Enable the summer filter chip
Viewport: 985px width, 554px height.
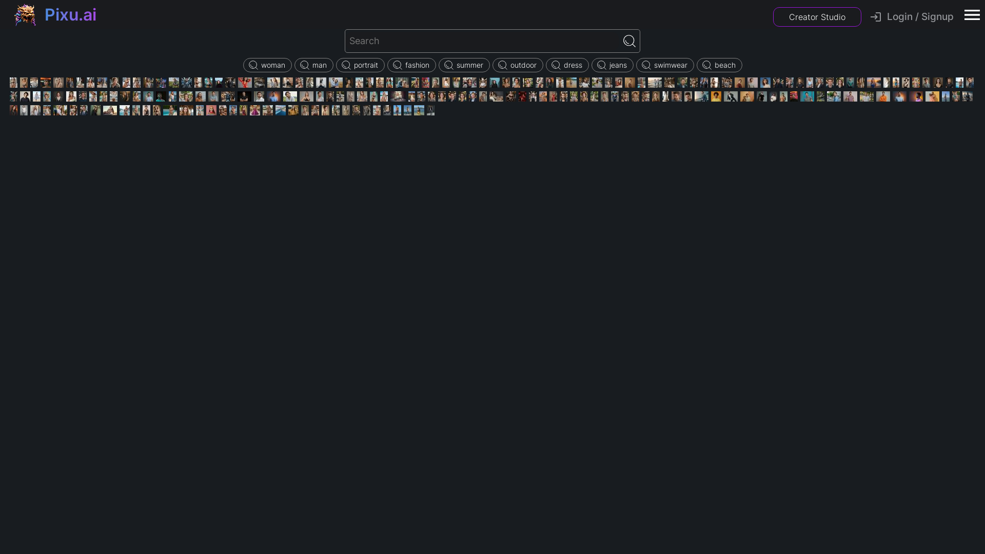[x=464, y=65]
